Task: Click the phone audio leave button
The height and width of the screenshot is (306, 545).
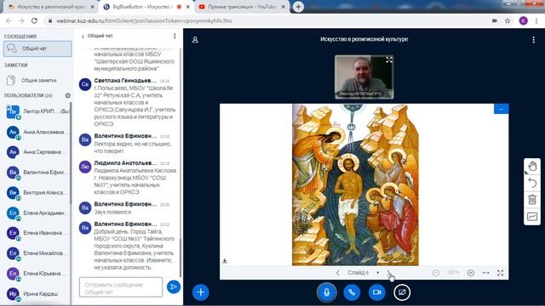Action: tap(352, 292)
